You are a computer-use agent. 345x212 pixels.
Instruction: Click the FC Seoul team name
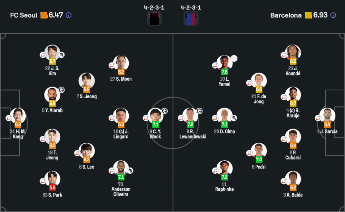coord(24,15)
